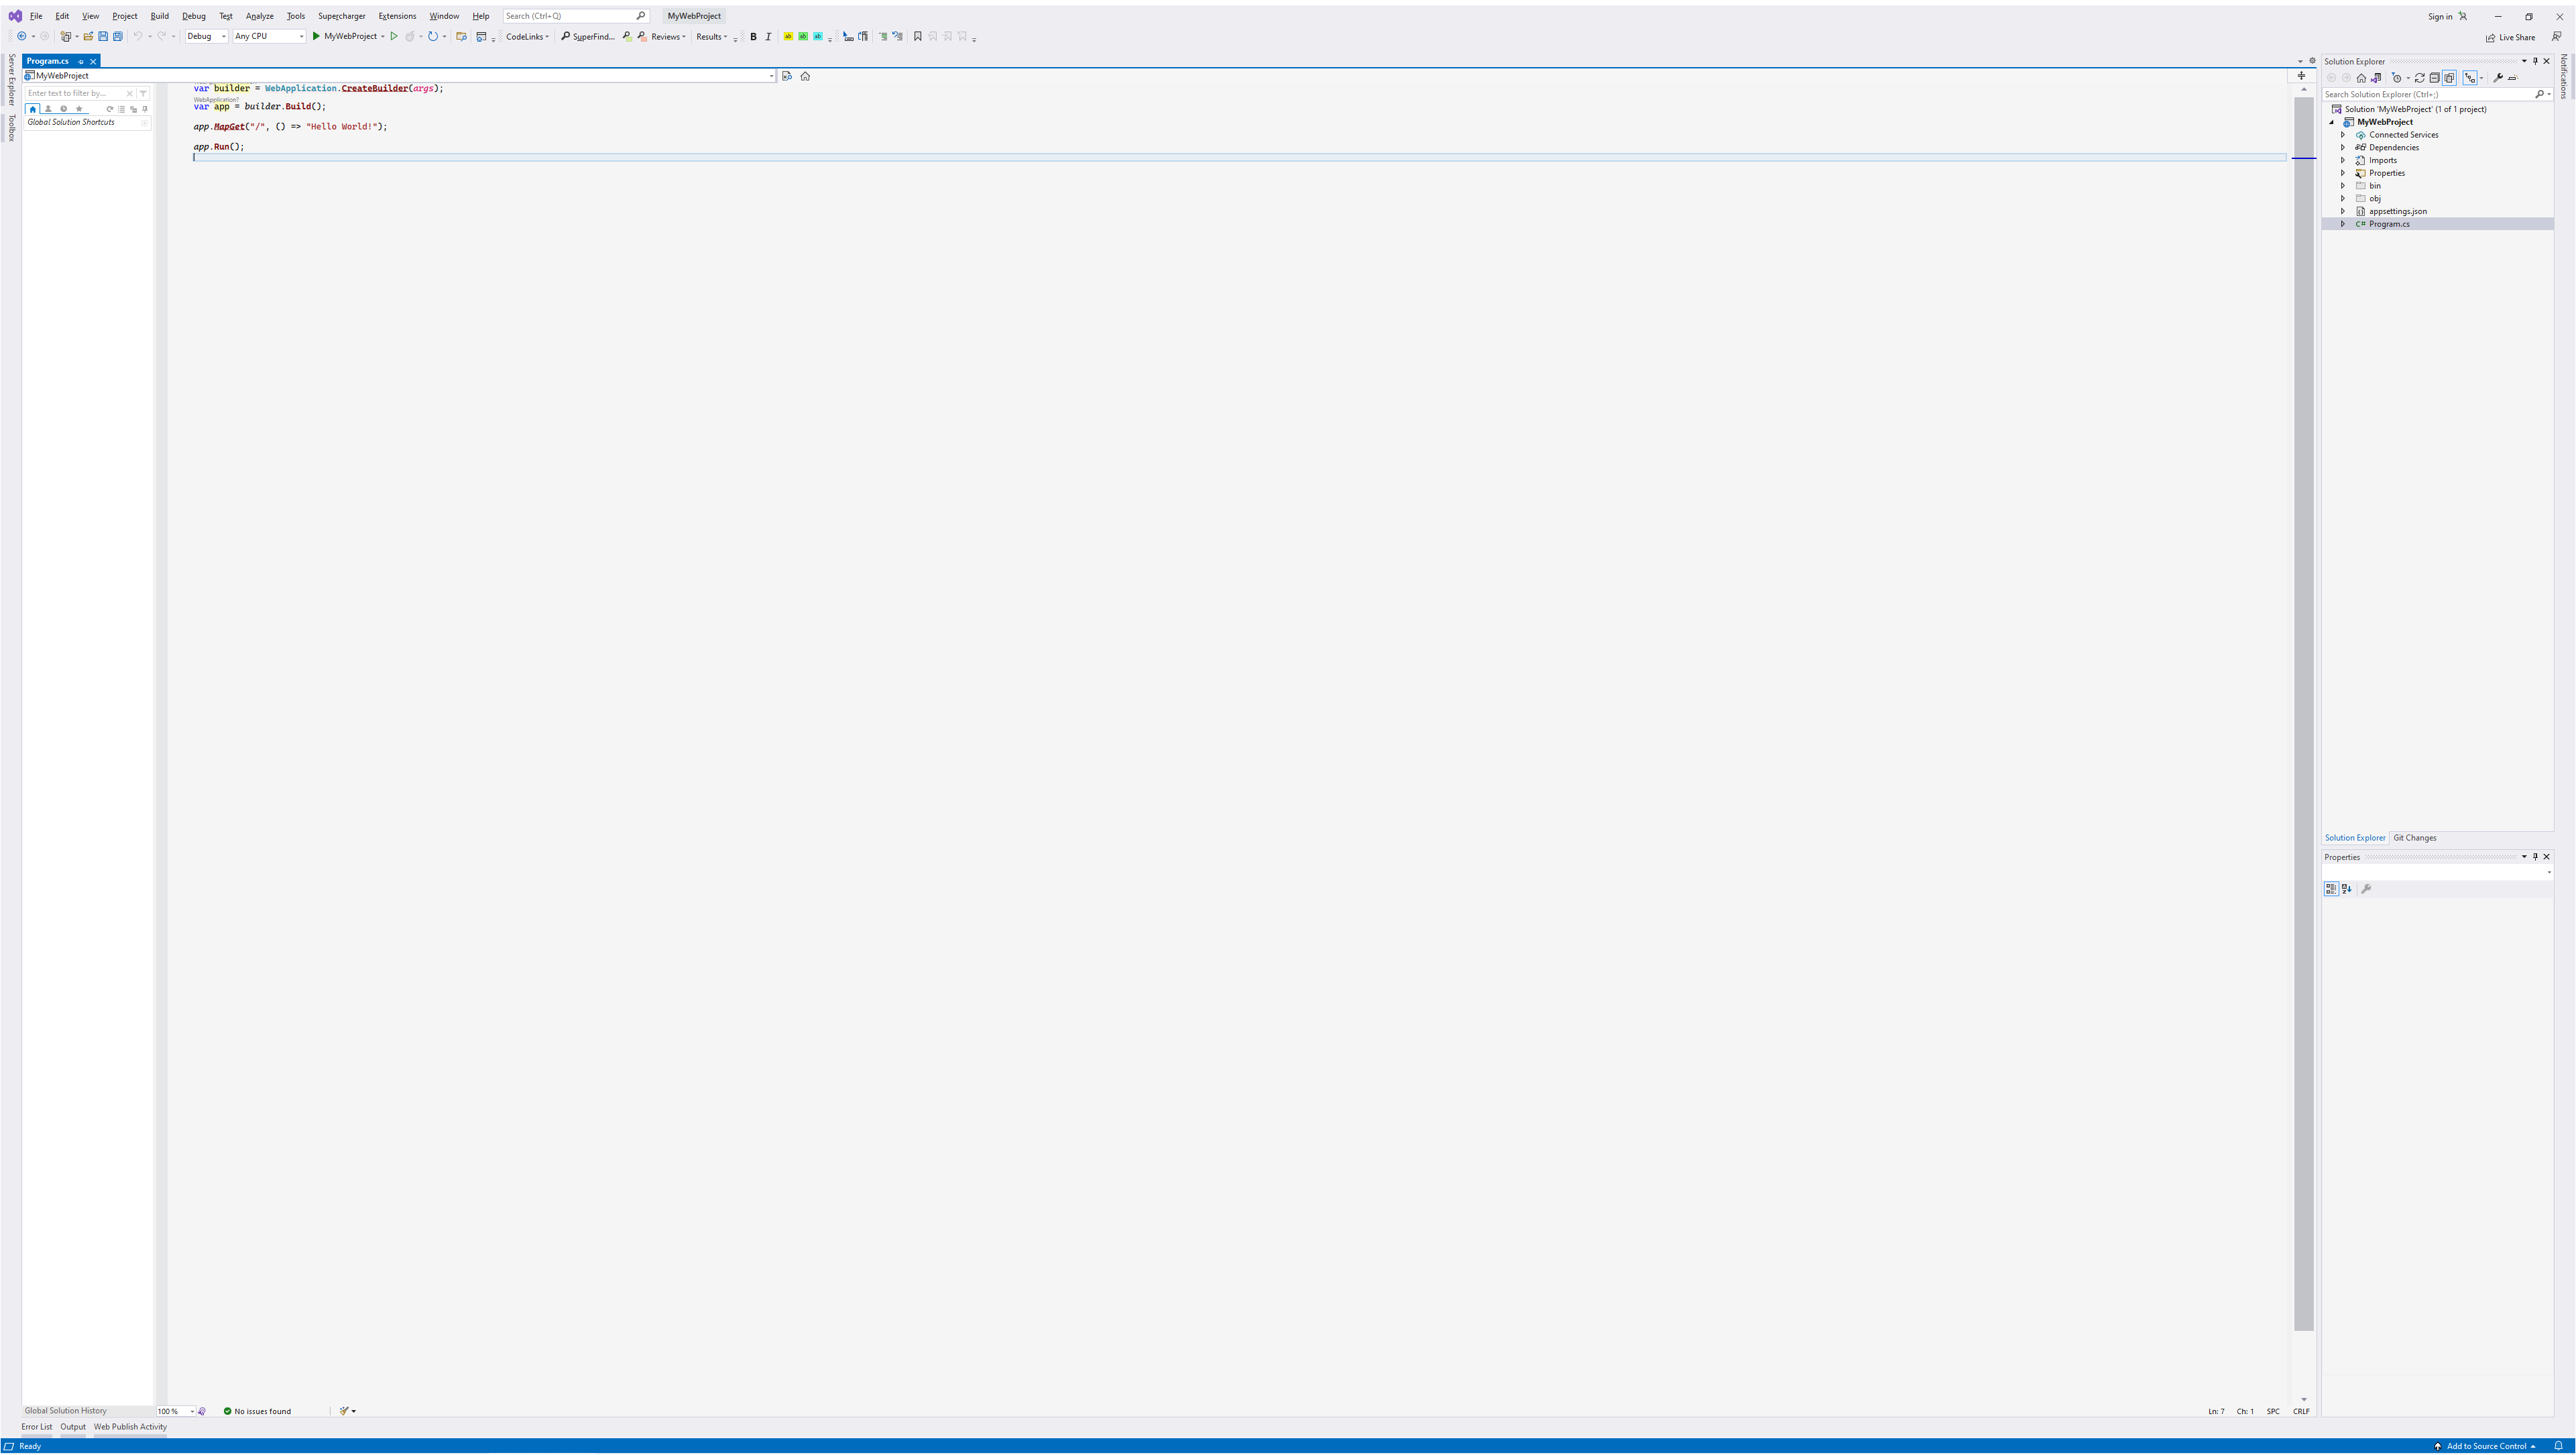Start debugging MyWebProject with green play
This screenshot has width=2576, height=1455.
[316, 36]
